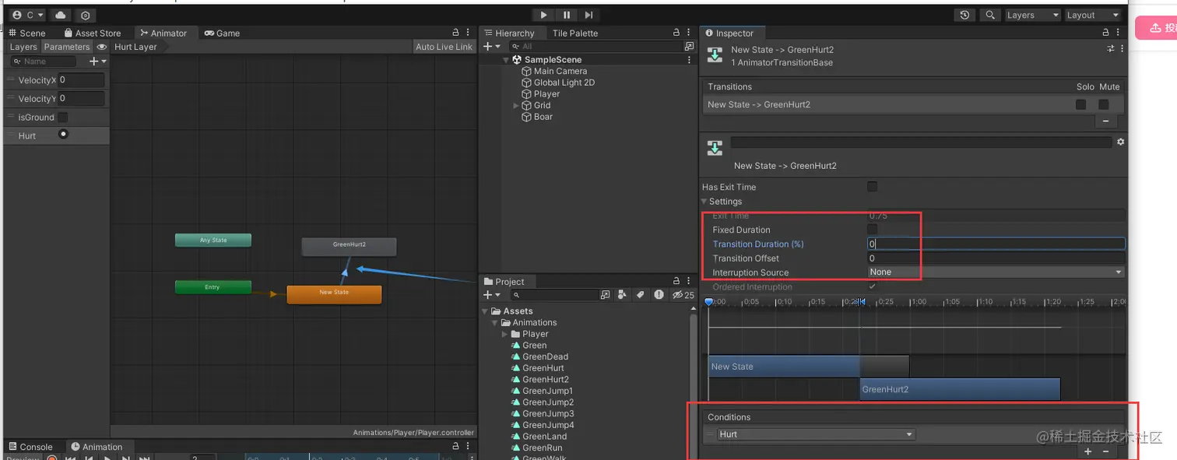Viewport: 1177px width, 460px height.
Task: Toggle the Animator panel lock icon
Action: tap(455, 33)
